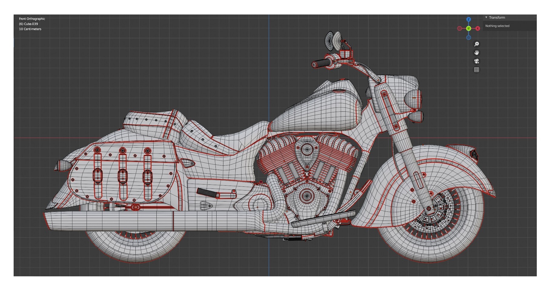Screen dimensions: 545x307
Task: Click the Nothing selected field
Action: [497, 26]
